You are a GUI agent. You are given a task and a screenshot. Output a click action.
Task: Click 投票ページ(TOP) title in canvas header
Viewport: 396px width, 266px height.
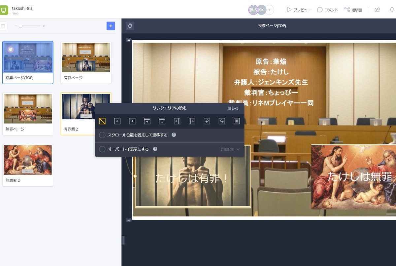[272, 26]
